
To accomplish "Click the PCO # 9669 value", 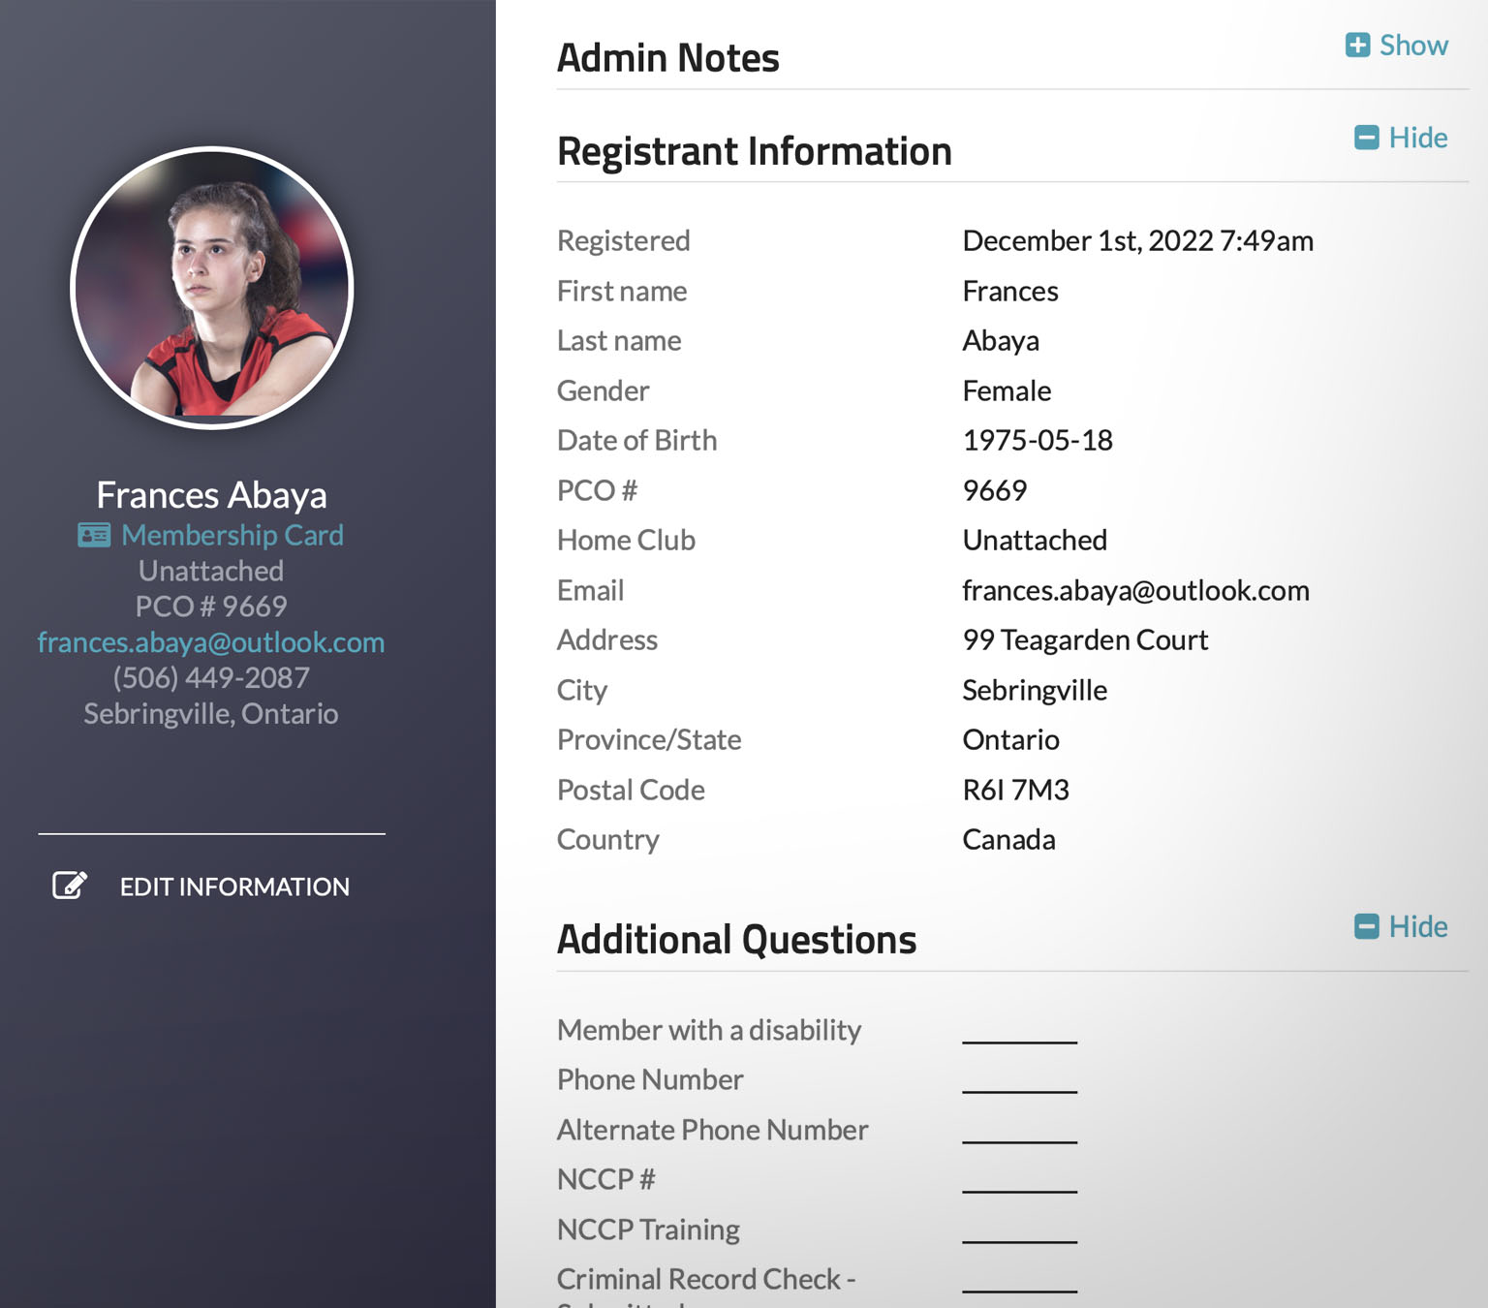I will click(x=995, y=490).
